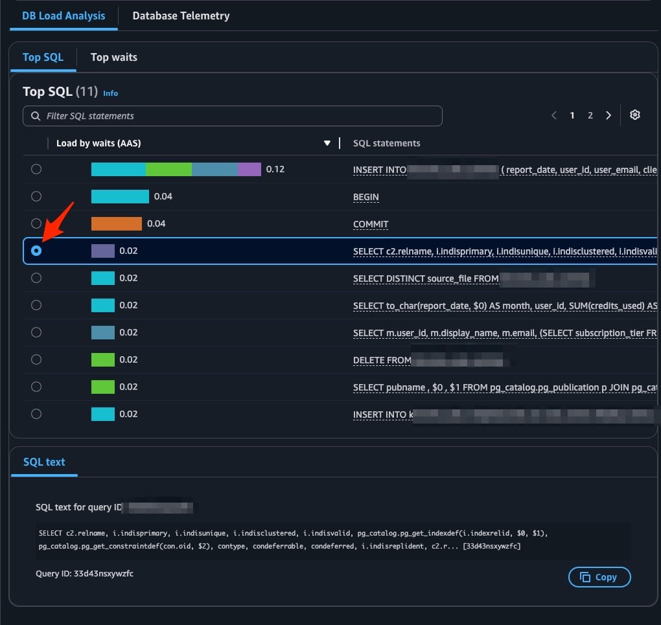This screenshot has width=661, height=625.
Task: Go to next page of SQL statements
Action: pos(609,115)
